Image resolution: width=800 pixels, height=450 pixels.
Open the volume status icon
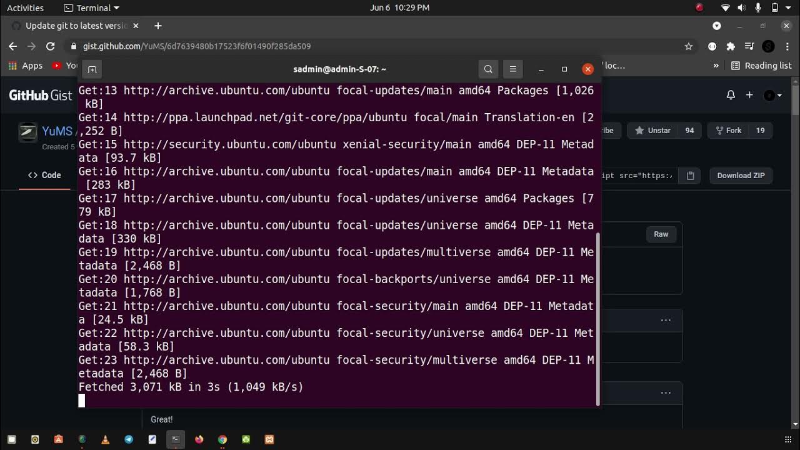[742, 7]
